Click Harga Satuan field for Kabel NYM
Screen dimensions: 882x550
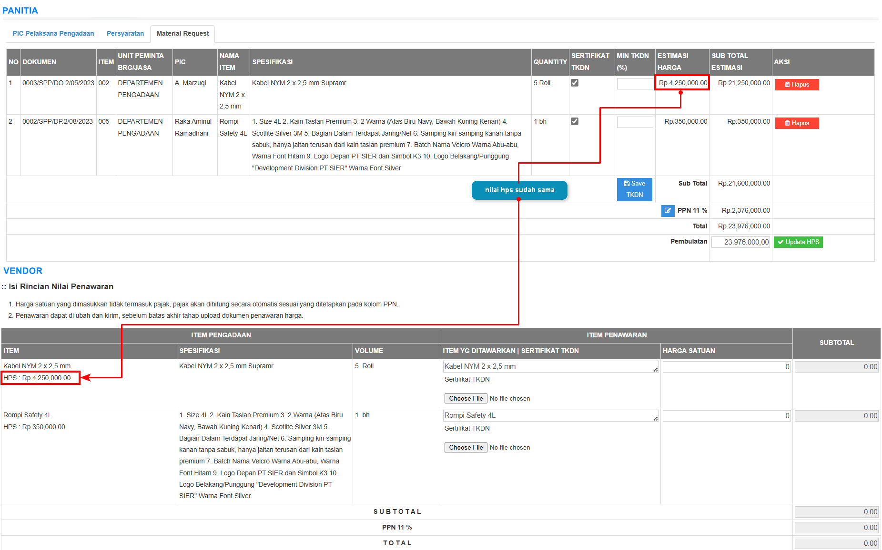726,367
